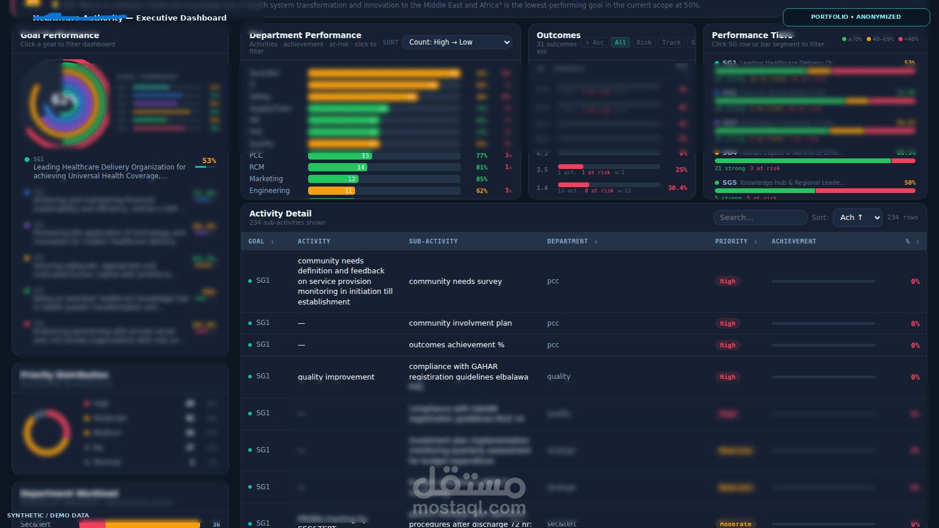Sort by the % column arrows
The height and width of the screenshot is (528, 939).
click(917, 242)
